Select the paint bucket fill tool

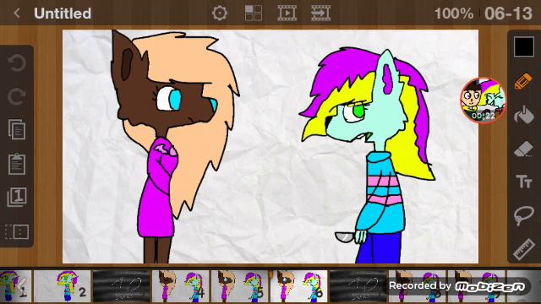click(x=524, y=115)
